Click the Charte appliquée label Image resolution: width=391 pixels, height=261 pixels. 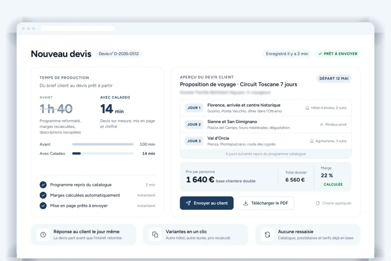[x=337, y=203]
